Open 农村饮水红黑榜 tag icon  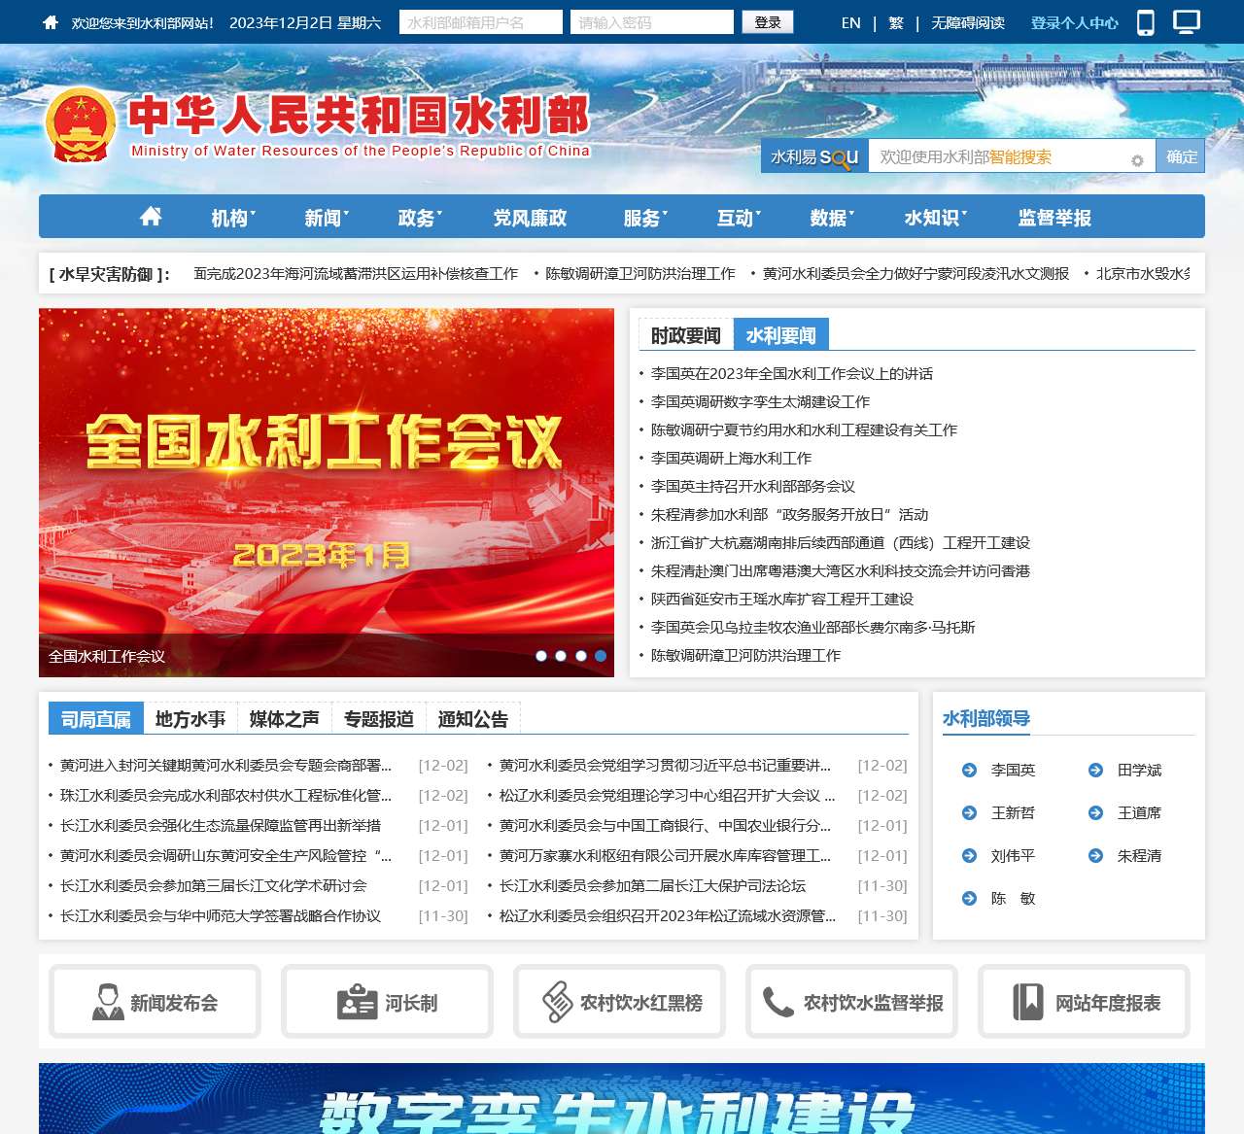pyautogui.click(x=557, y=1002)
